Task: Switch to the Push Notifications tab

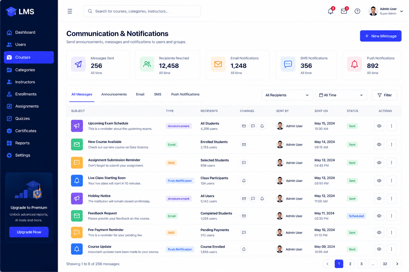Action: click(185, 94)
